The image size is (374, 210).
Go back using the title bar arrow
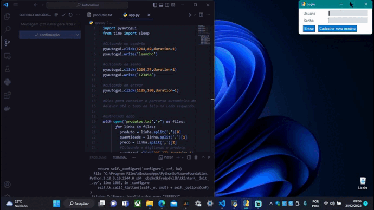[36, 5]
